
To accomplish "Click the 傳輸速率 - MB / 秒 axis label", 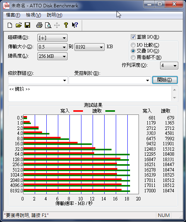I will [x=74, y=203].
